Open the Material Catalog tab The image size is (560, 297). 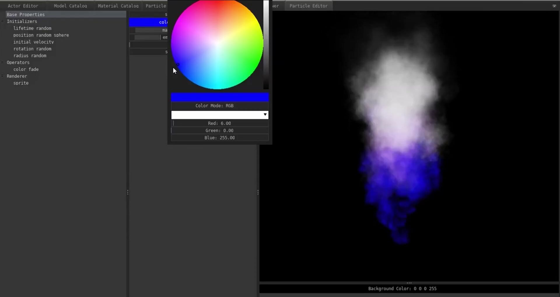click(118, 6)
